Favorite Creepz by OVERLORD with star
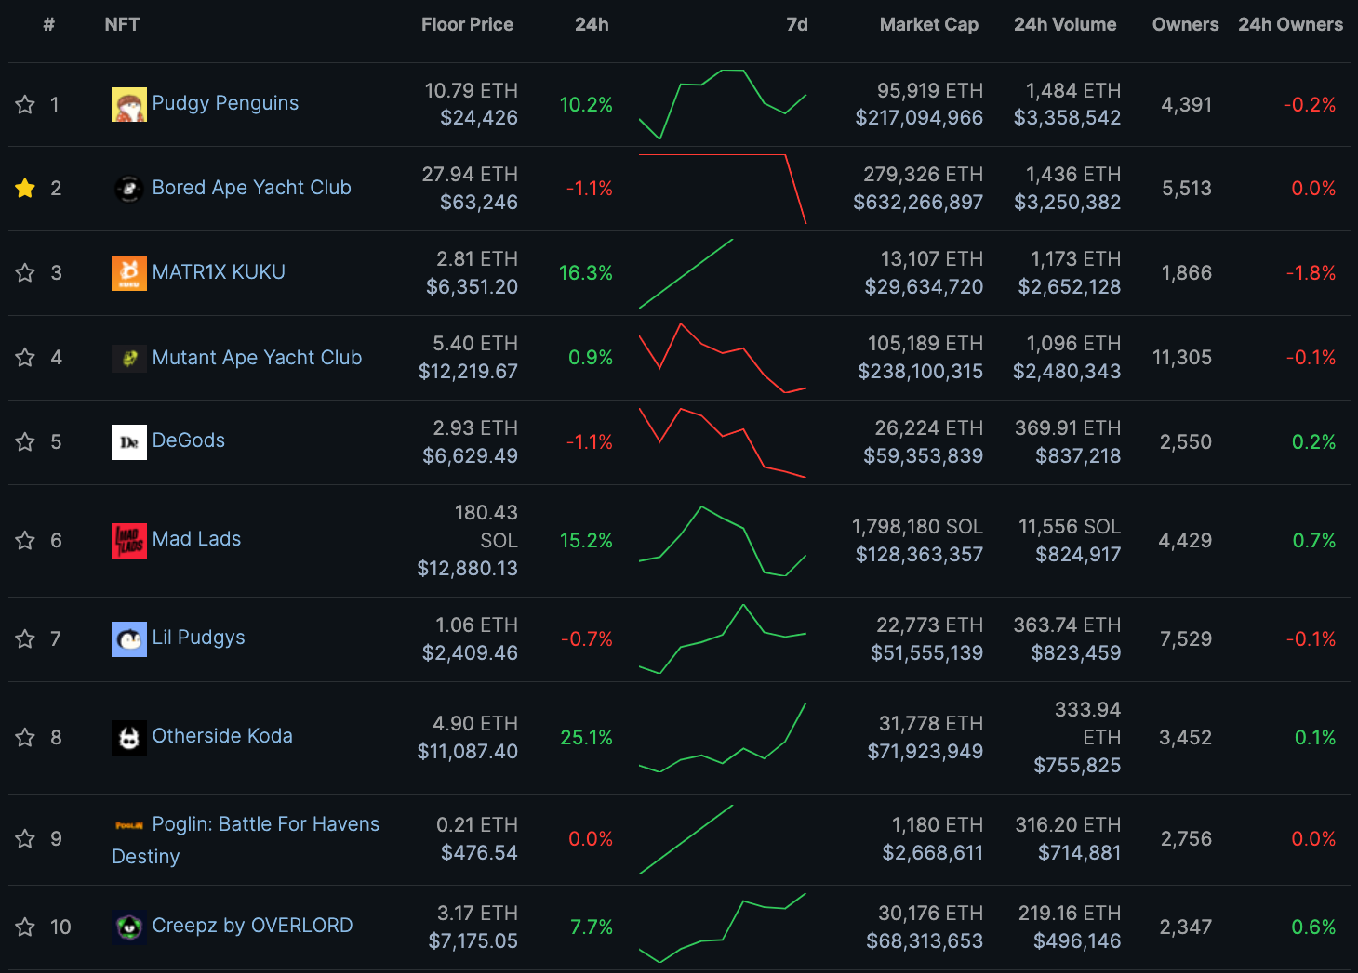 (25, 927)
